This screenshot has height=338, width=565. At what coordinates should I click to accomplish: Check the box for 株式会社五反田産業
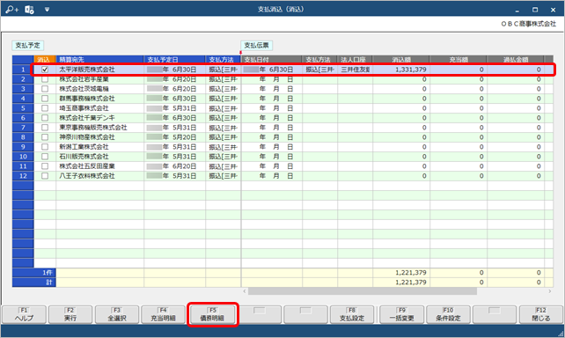pos(45,166)
